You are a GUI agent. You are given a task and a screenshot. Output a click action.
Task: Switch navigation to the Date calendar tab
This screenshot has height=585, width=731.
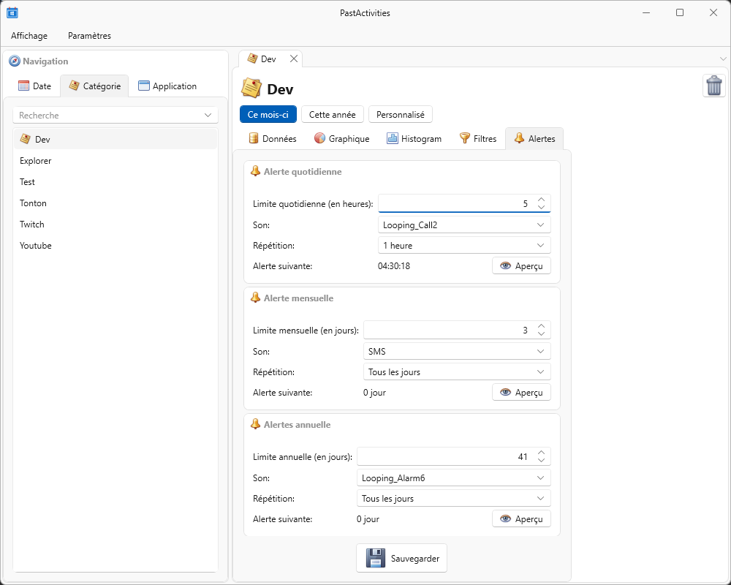34,86
